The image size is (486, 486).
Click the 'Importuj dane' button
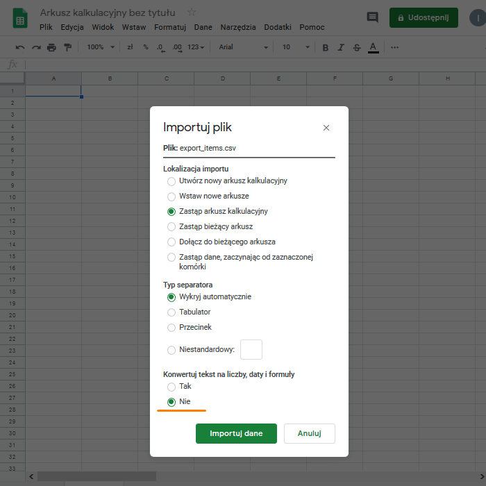(x=236, y=433)
